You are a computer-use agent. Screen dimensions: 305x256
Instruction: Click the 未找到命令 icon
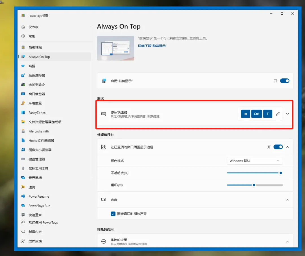pos(23,85)
